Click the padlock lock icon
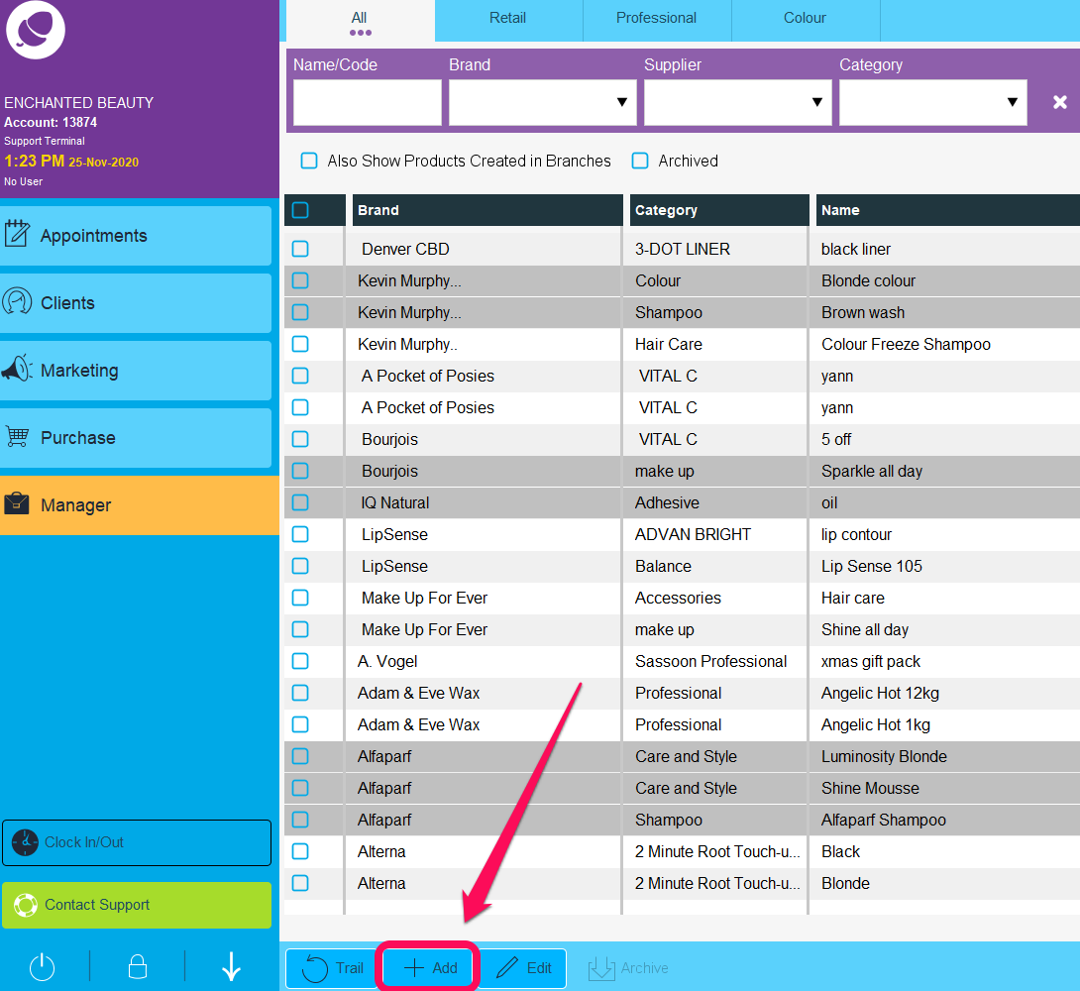 (x=138, y=966)
